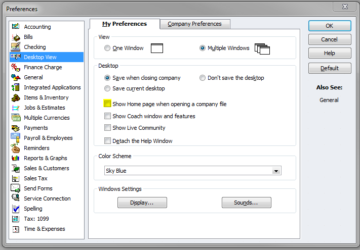Open Windows Sounds settings button
This screenshot has height=250, width=360.
[247, 203]
